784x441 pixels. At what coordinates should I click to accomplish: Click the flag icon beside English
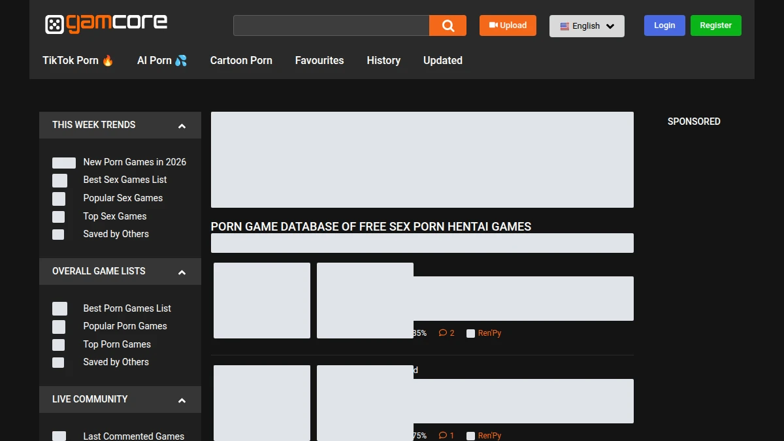coord(564,26)
